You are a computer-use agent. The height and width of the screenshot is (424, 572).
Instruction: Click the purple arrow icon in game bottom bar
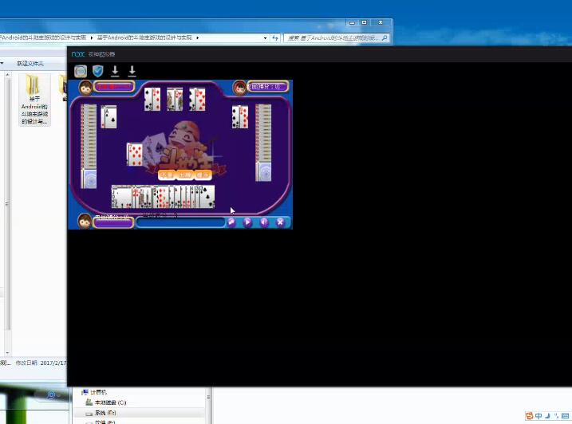pyautogui.click(x=231, y=222)
